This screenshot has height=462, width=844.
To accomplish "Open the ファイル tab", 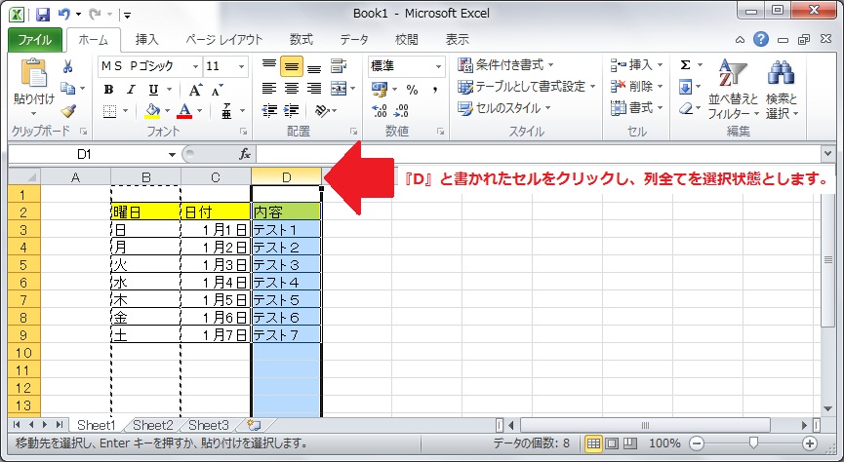I will [35, 40].
